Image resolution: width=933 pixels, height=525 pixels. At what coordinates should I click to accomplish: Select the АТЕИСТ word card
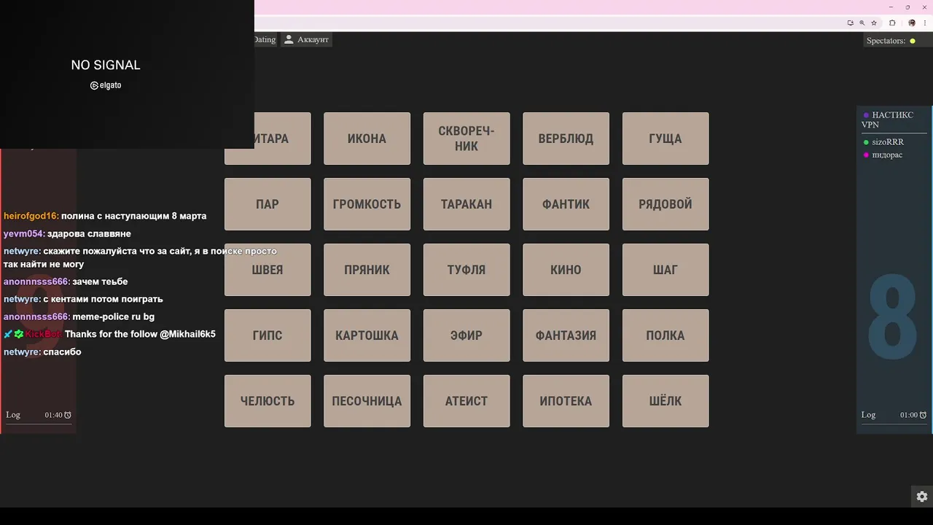(x=466, y=401)
